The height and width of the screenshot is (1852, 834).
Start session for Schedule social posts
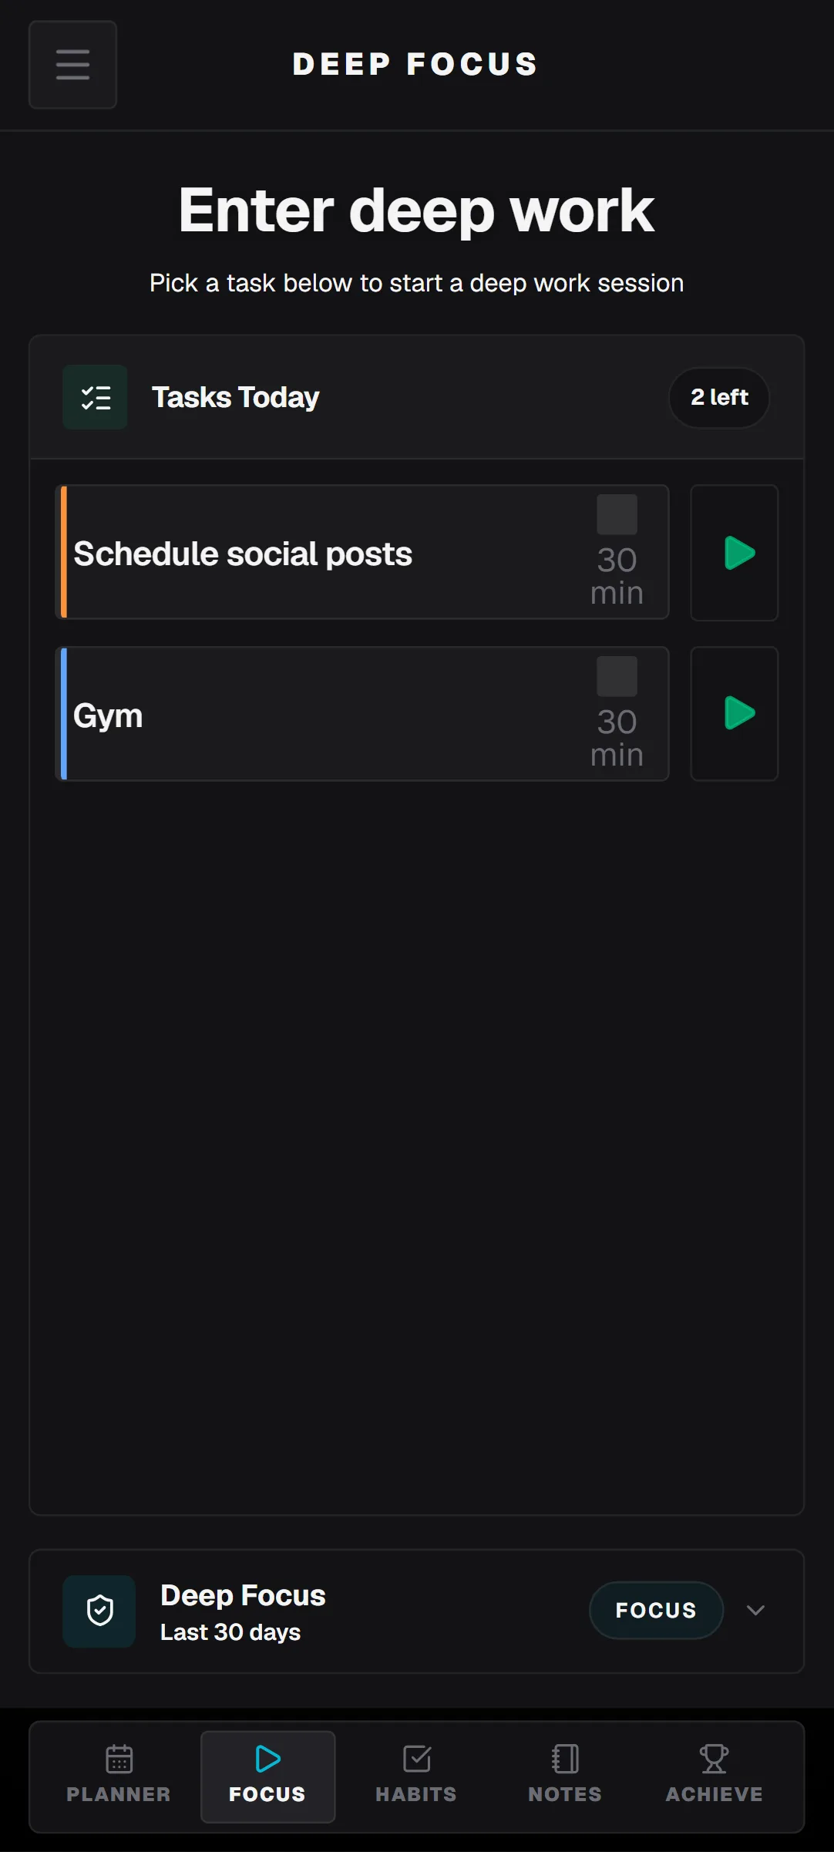coord(734,553)
